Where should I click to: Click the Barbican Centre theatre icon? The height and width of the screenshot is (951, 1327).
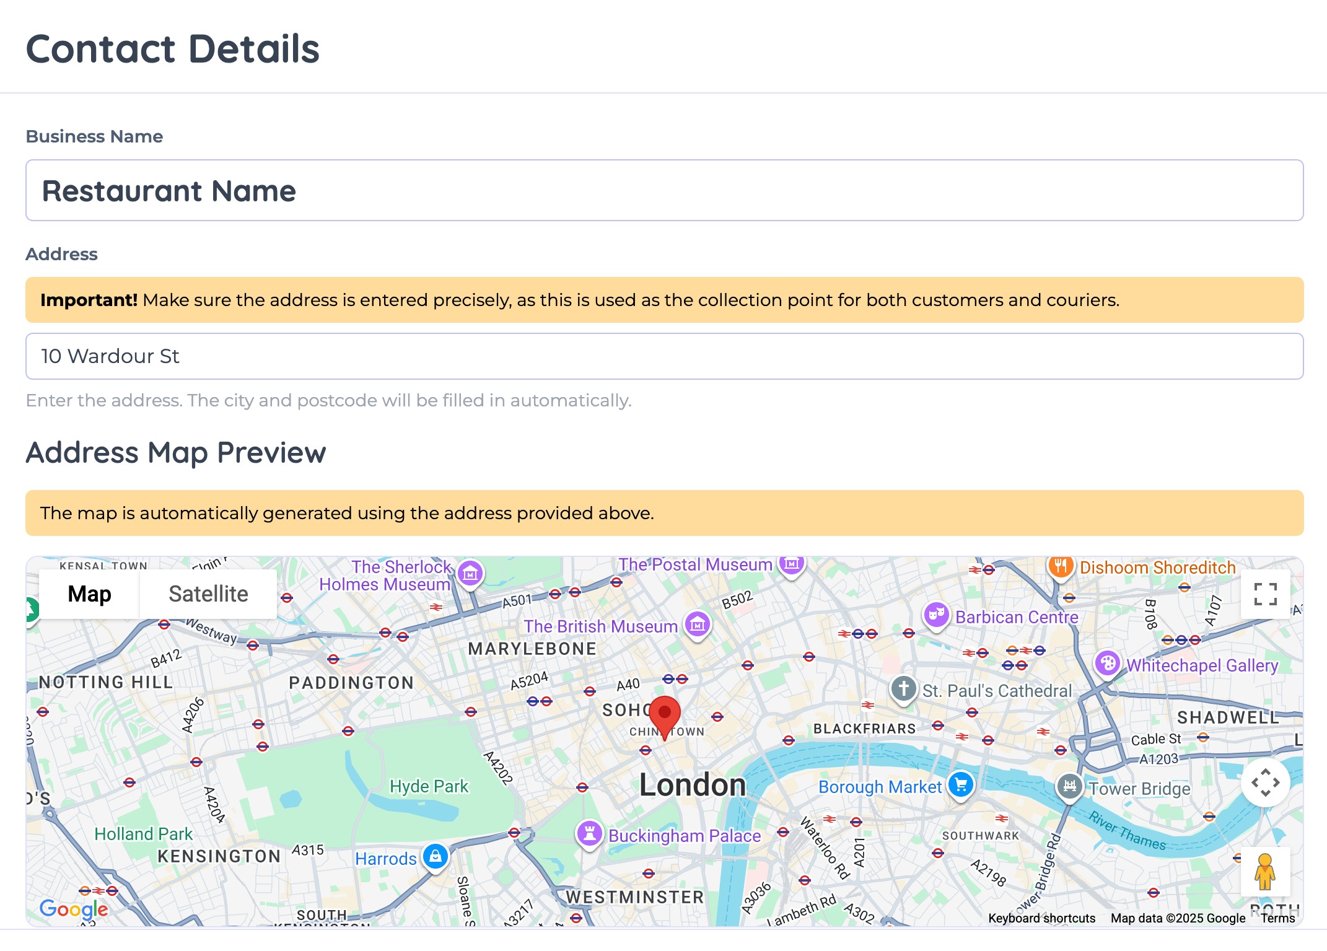pyautogui.click(x=936, y=615)
